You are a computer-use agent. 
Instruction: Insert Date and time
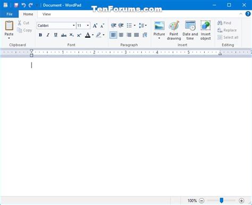coord(190,30)
